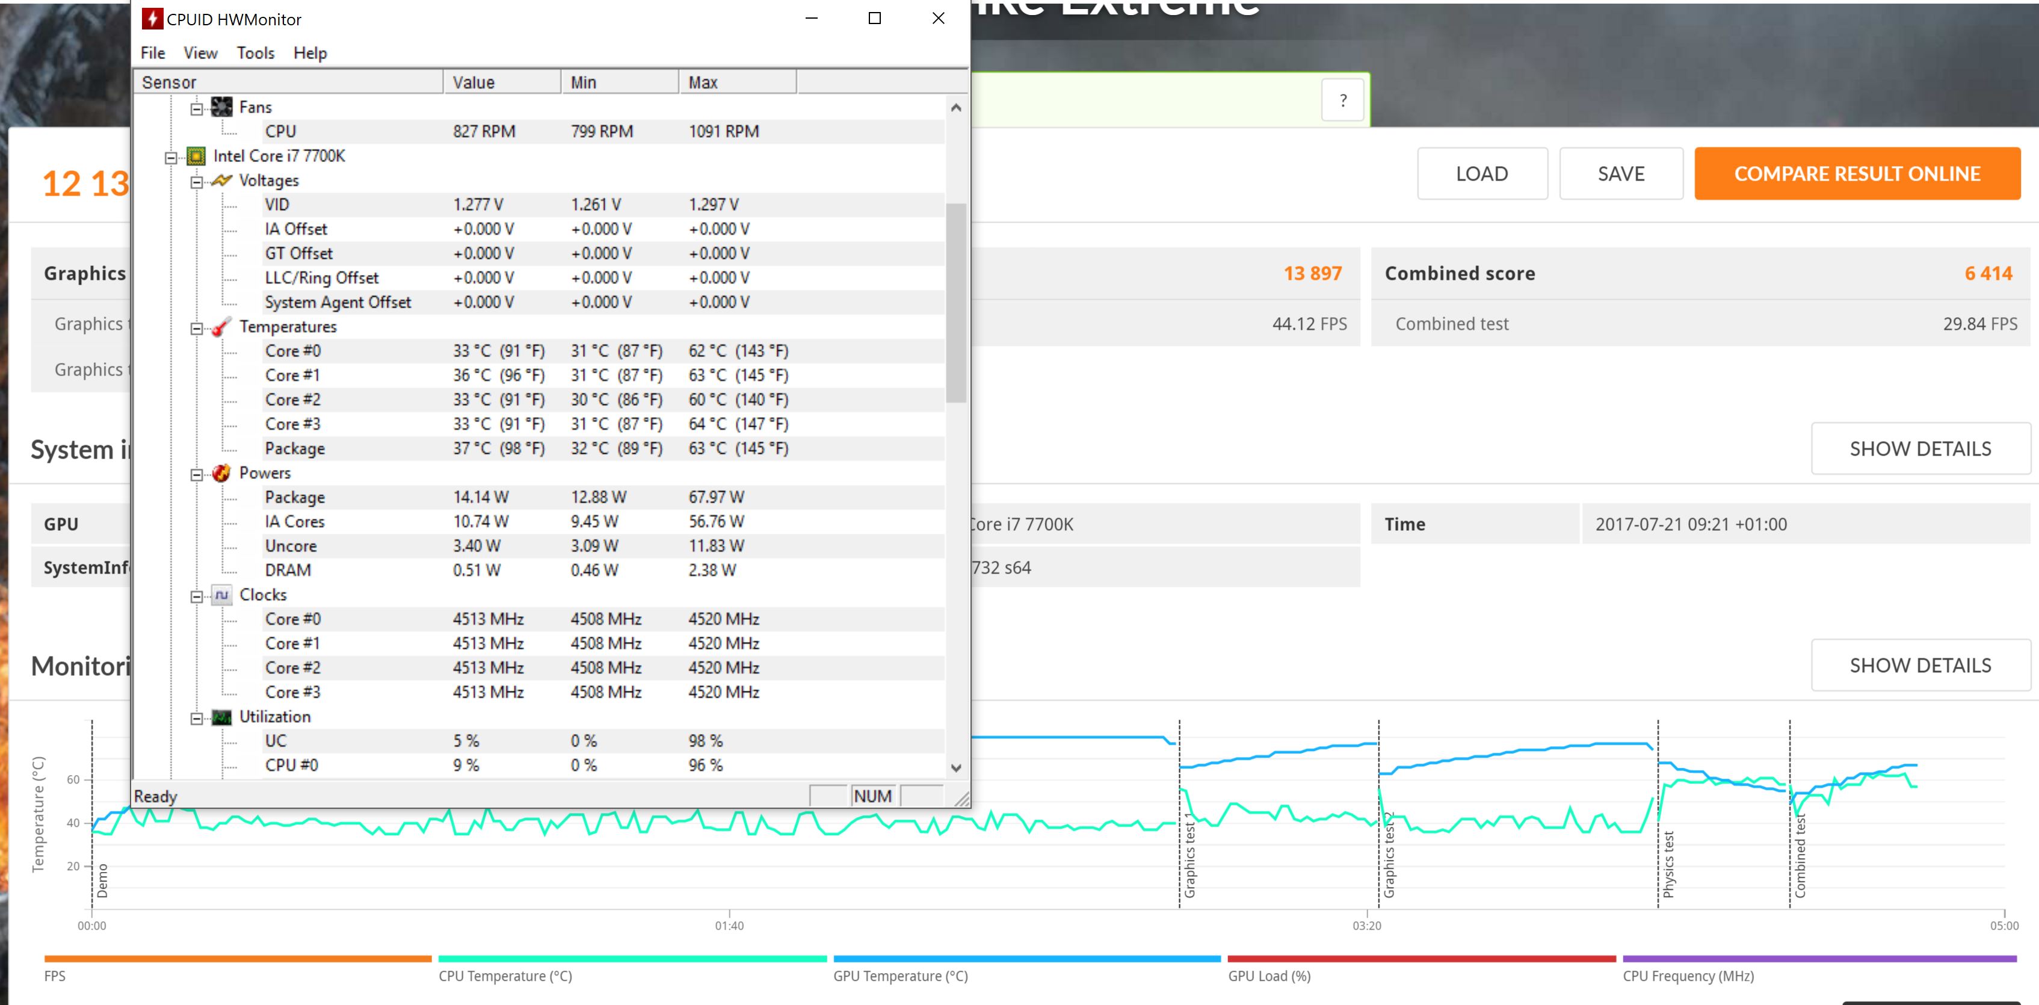Collapse the Clocks tree node

(196, 597)
